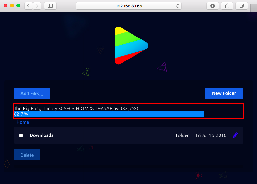Open a new tab with the plus button
The height and width of the screenshot is (184, 257).
click(x=254, y=8)
